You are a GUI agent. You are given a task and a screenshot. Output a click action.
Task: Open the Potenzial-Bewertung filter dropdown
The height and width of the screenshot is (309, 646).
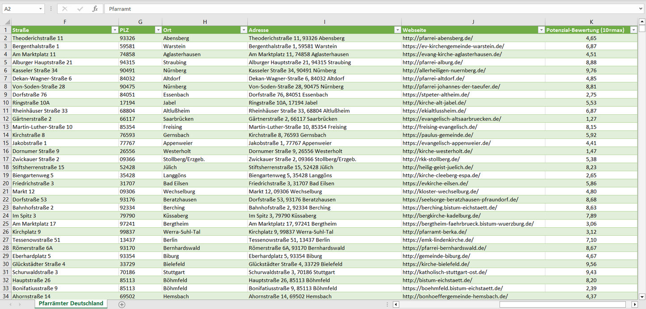point(633,30)
